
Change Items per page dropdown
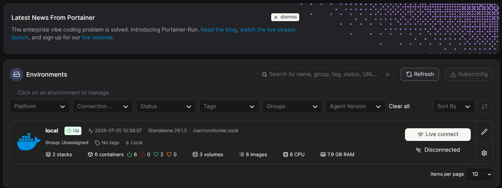[479, 174]
